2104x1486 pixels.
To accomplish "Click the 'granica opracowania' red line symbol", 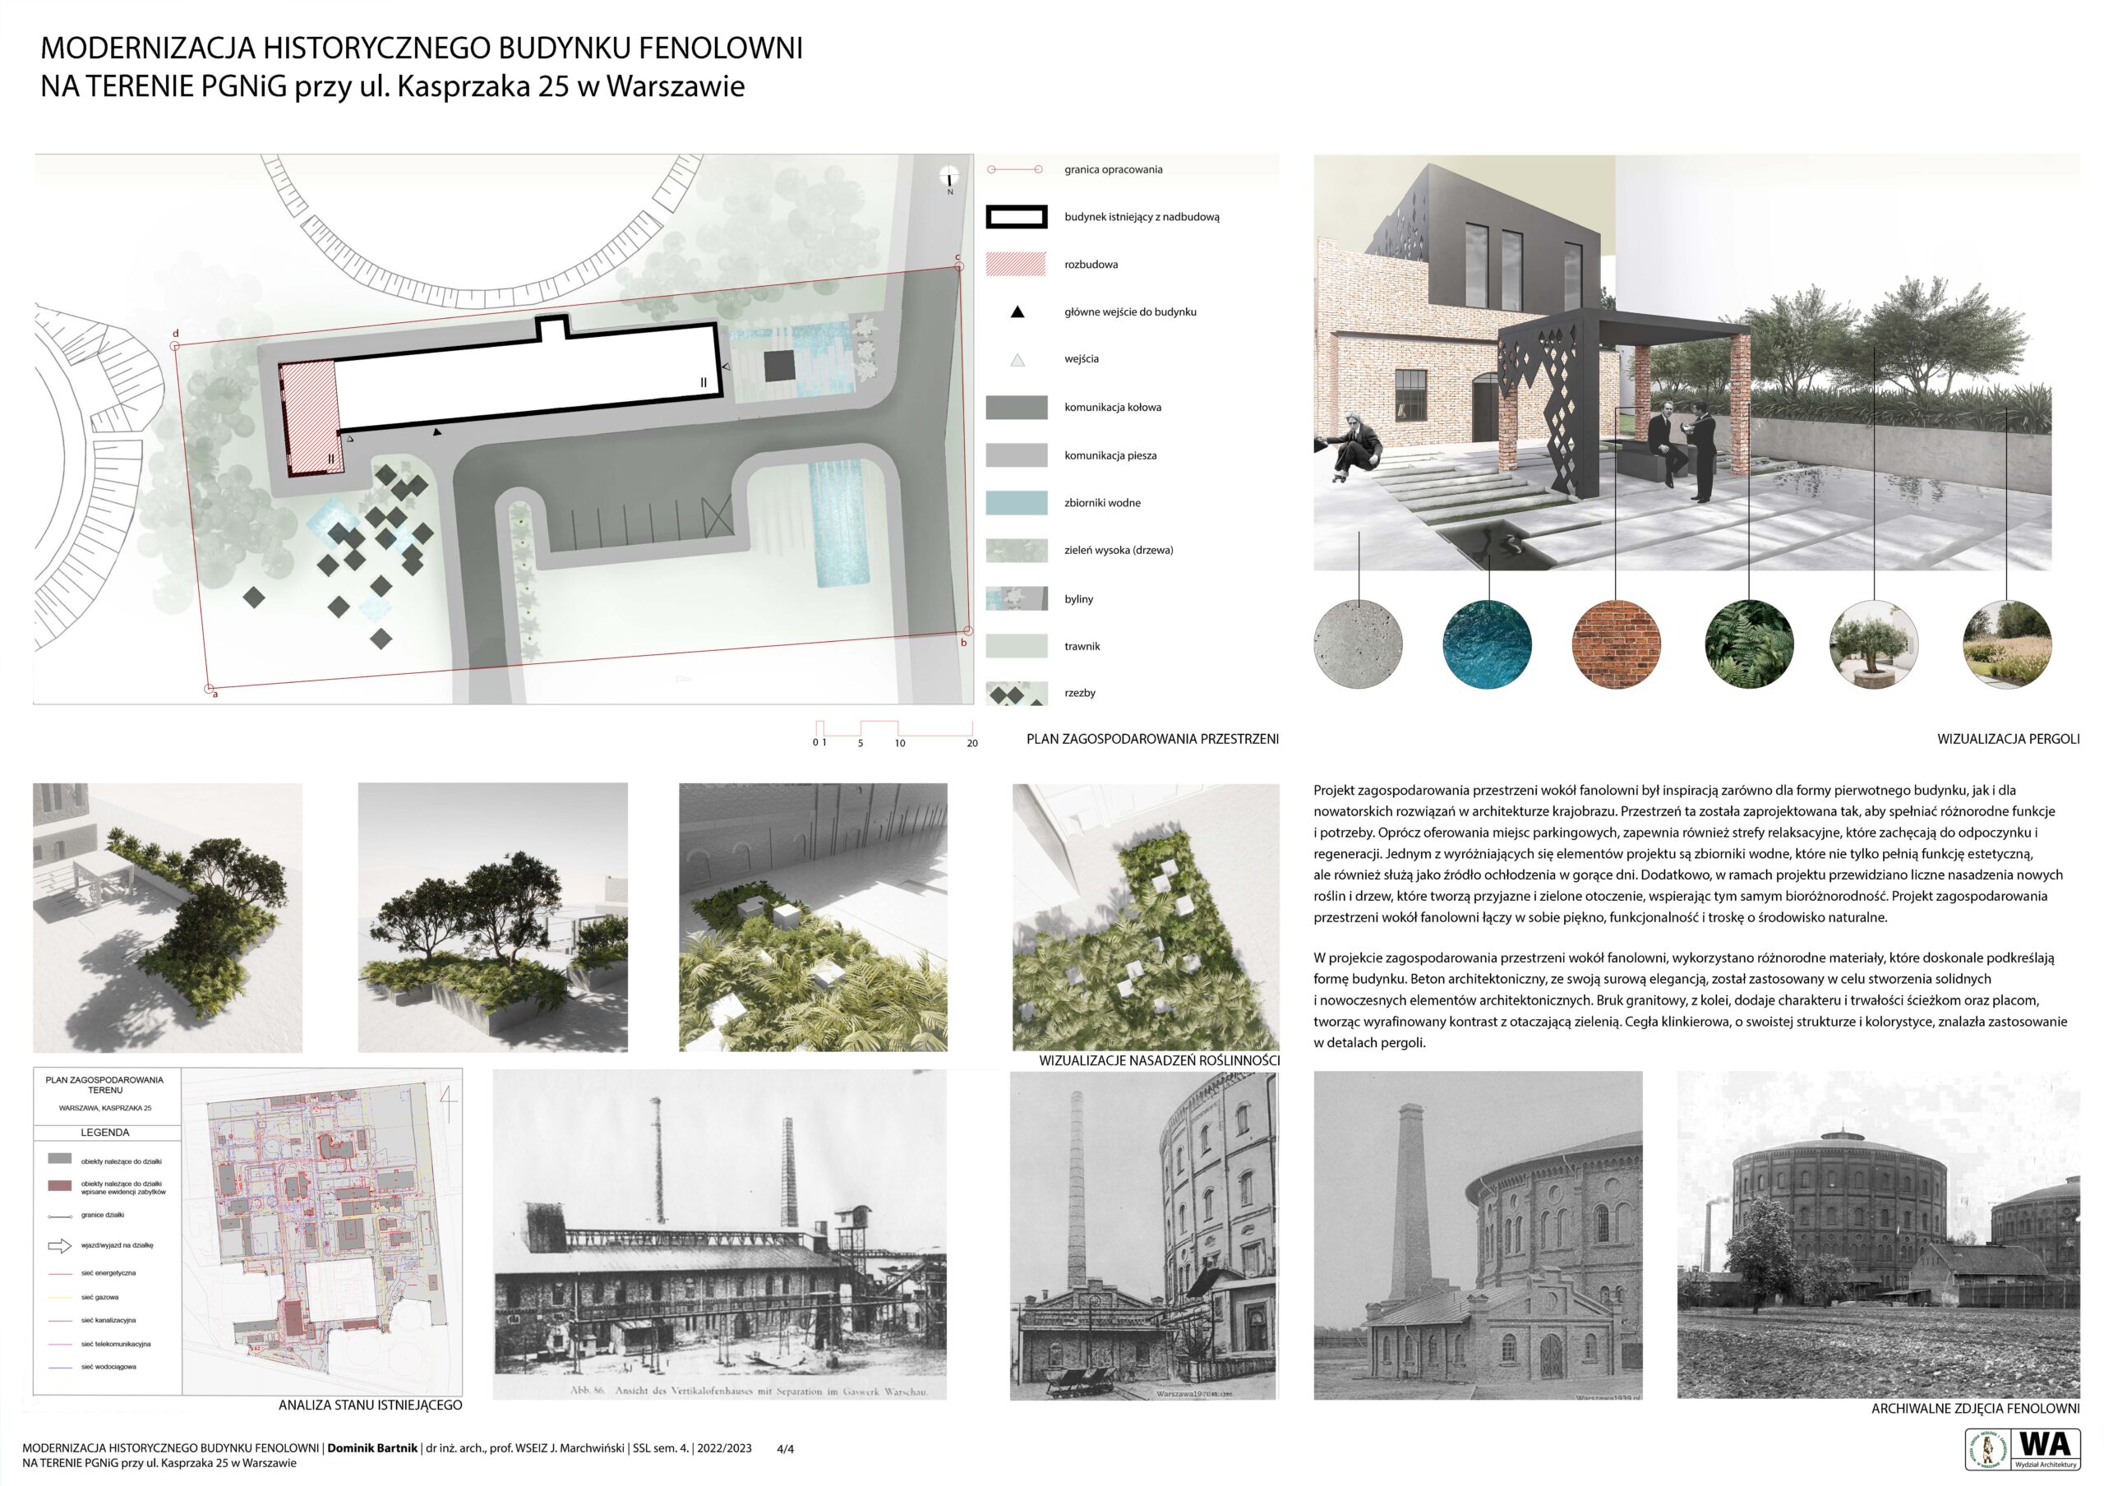I will [x=1015, y=169].
